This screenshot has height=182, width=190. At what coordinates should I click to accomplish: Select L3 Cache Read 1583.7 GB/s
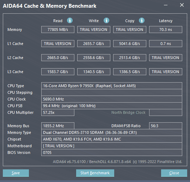pos(58,72)
